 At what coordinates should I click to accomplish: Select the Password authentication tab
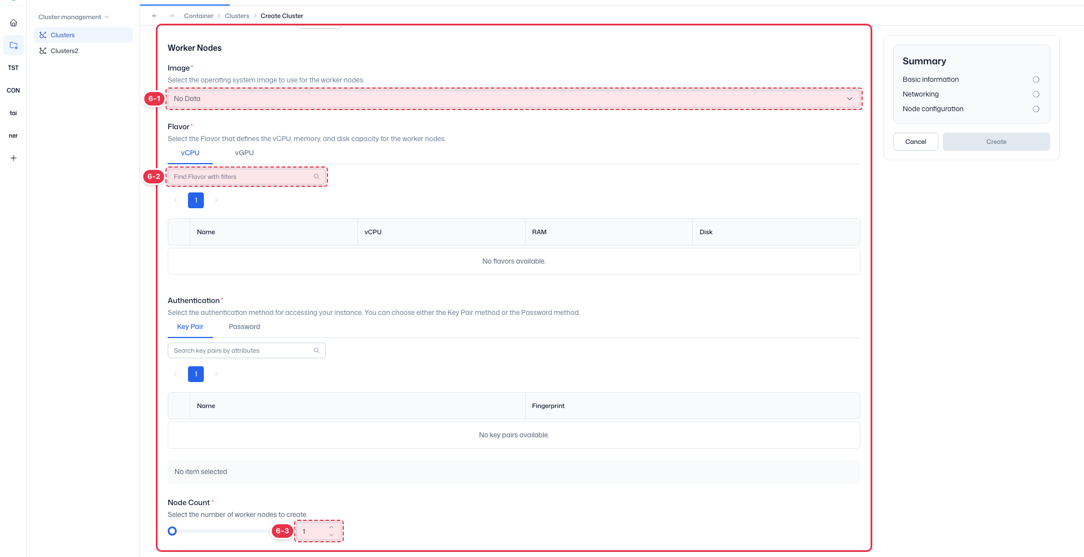point(244,327)
